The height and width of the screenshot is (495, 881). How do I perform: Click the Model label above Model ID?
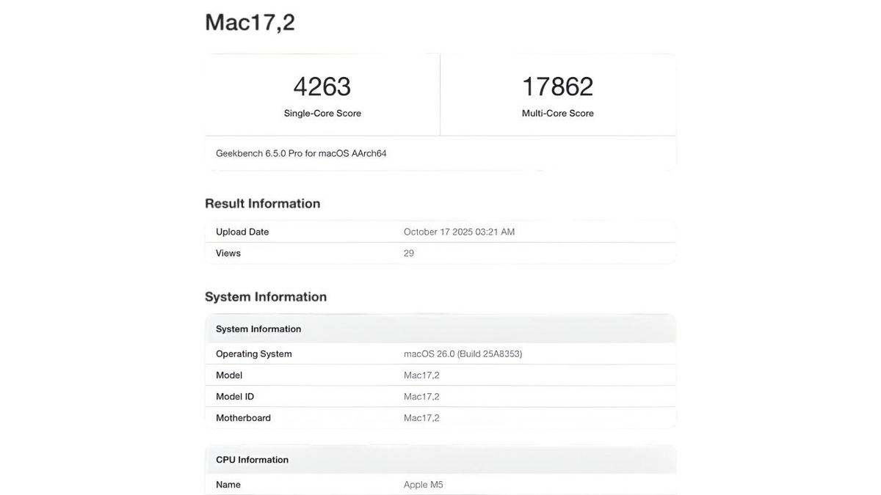229,375
